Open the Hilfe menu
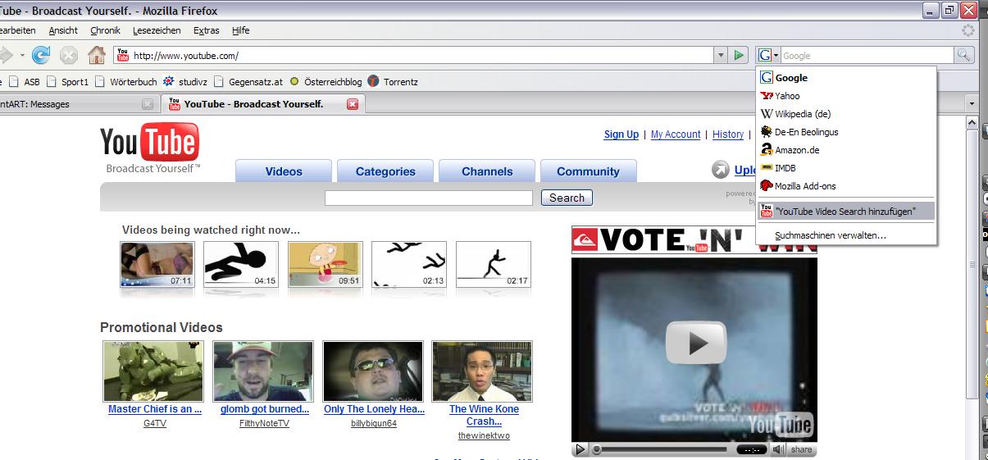 click(241, 30)
